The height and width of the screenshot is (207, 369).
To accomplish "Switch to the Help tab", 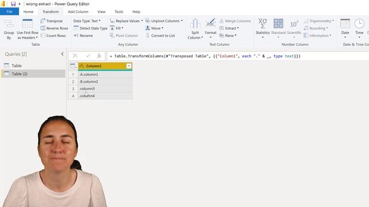I will [x=136, y=11].
